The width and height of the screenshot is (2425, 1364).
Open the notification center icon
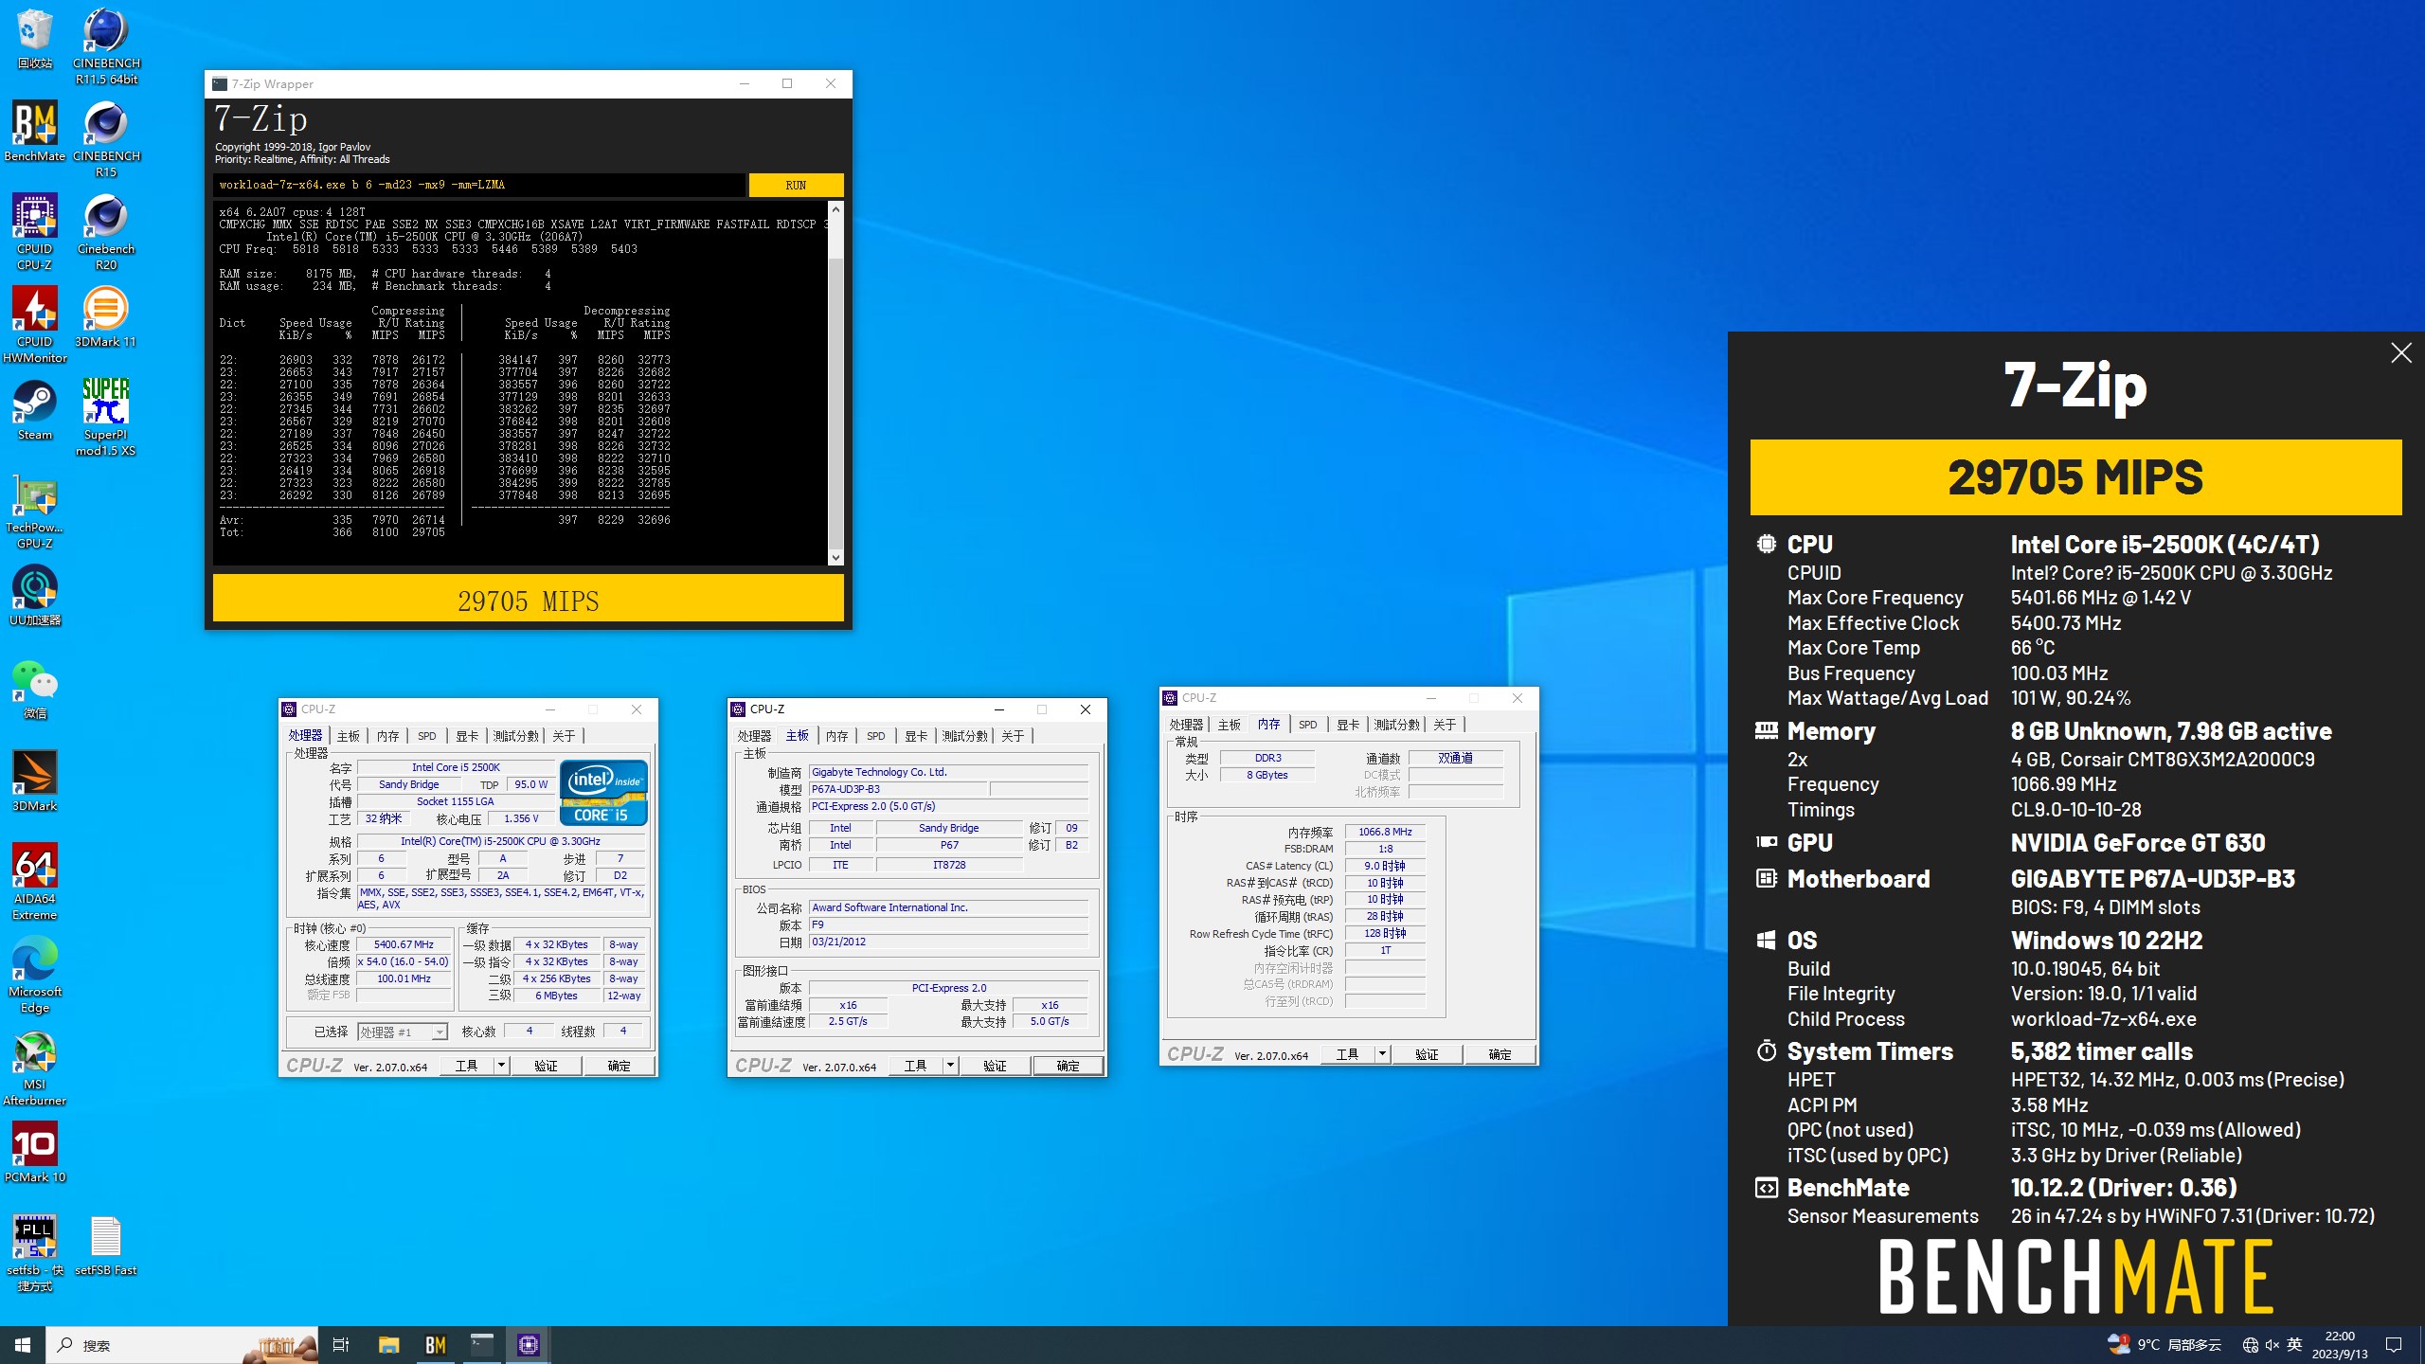2394,1345
